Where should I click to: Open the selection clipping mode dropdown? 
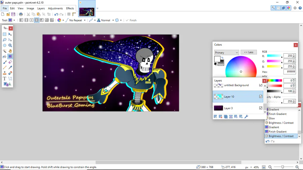(x=118, y=20)
